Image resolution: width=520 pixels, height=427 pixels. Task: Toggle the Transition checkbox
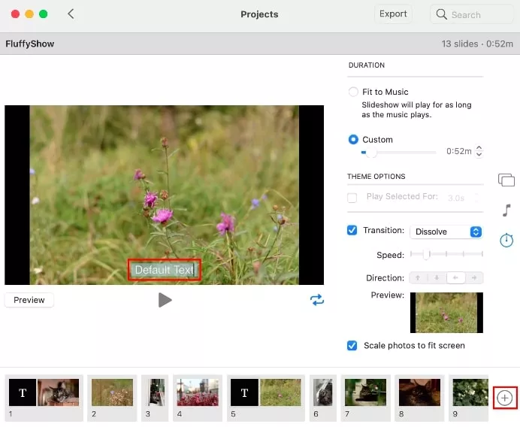point(352,230)
